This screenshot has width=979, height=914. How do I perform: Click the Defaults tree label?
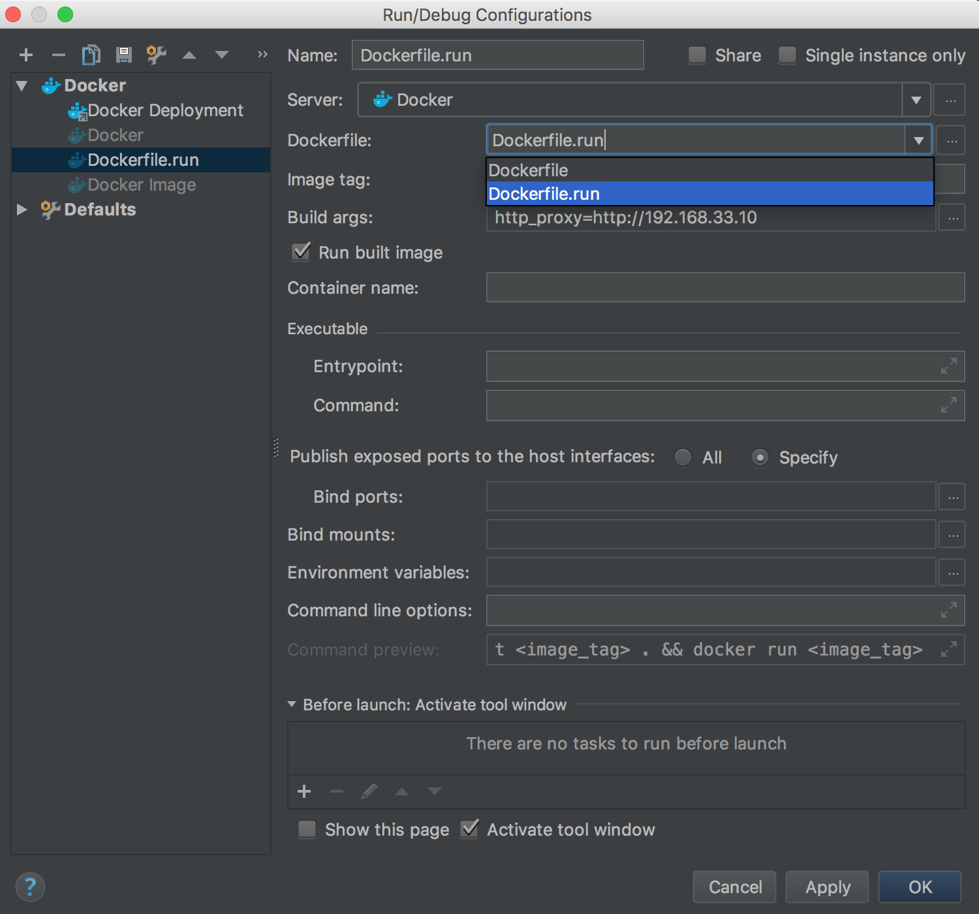[x=100, y=210]
